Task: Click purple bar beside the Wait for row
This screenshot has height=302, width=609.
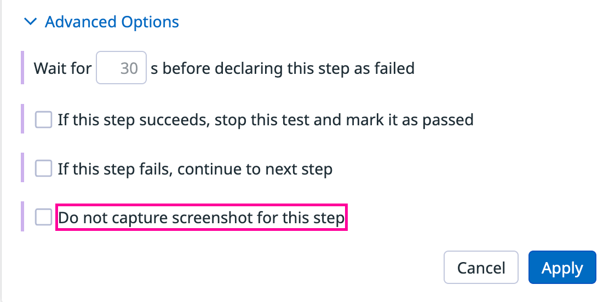Action: pyautogui.click(x=22, y=68)
